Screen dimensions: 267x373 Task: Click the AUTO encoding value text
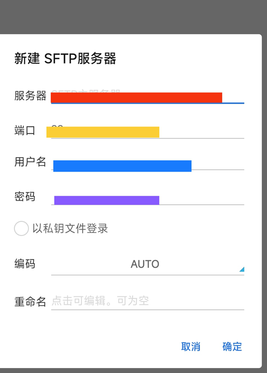coord(145,264)
